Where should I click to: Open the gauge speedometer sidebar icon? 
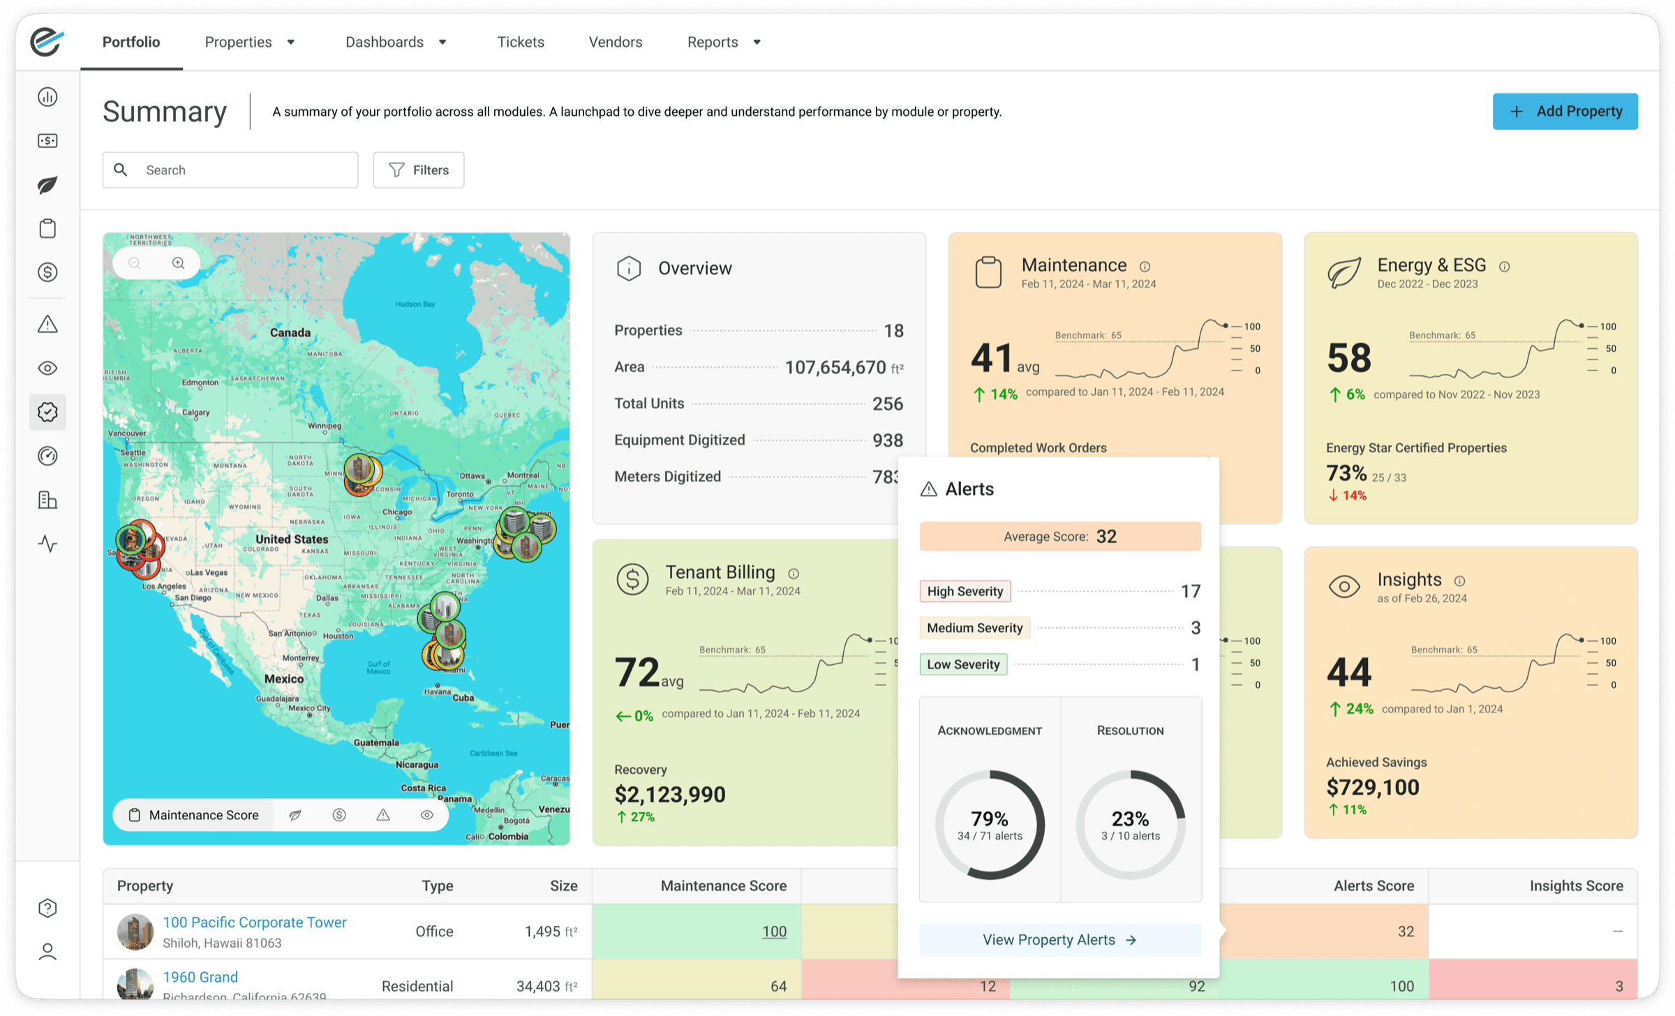tap(47, 456)
